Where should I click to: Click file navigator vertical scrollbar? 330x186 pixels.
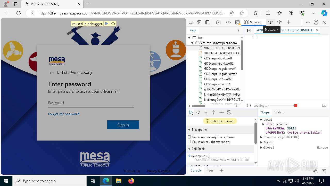click(x=242, y=55)
